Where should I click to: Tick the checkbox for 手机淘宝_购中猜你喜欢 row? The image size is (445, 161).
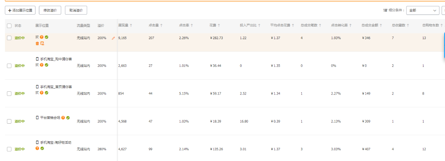9,66
